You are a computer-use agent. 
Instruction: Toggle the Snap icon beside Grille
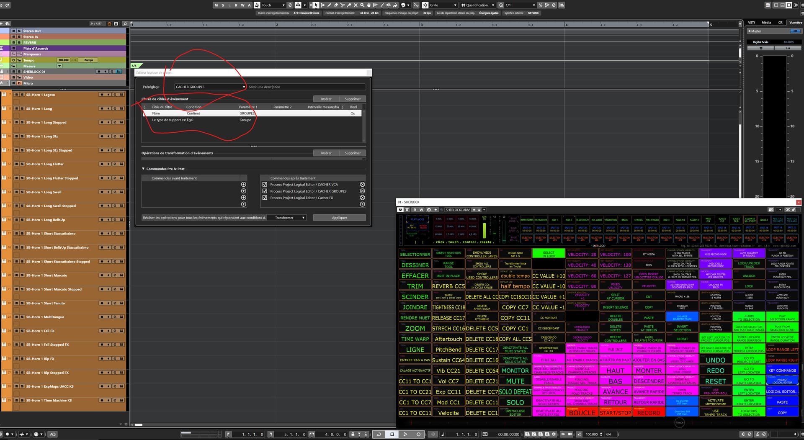[425, 5]
